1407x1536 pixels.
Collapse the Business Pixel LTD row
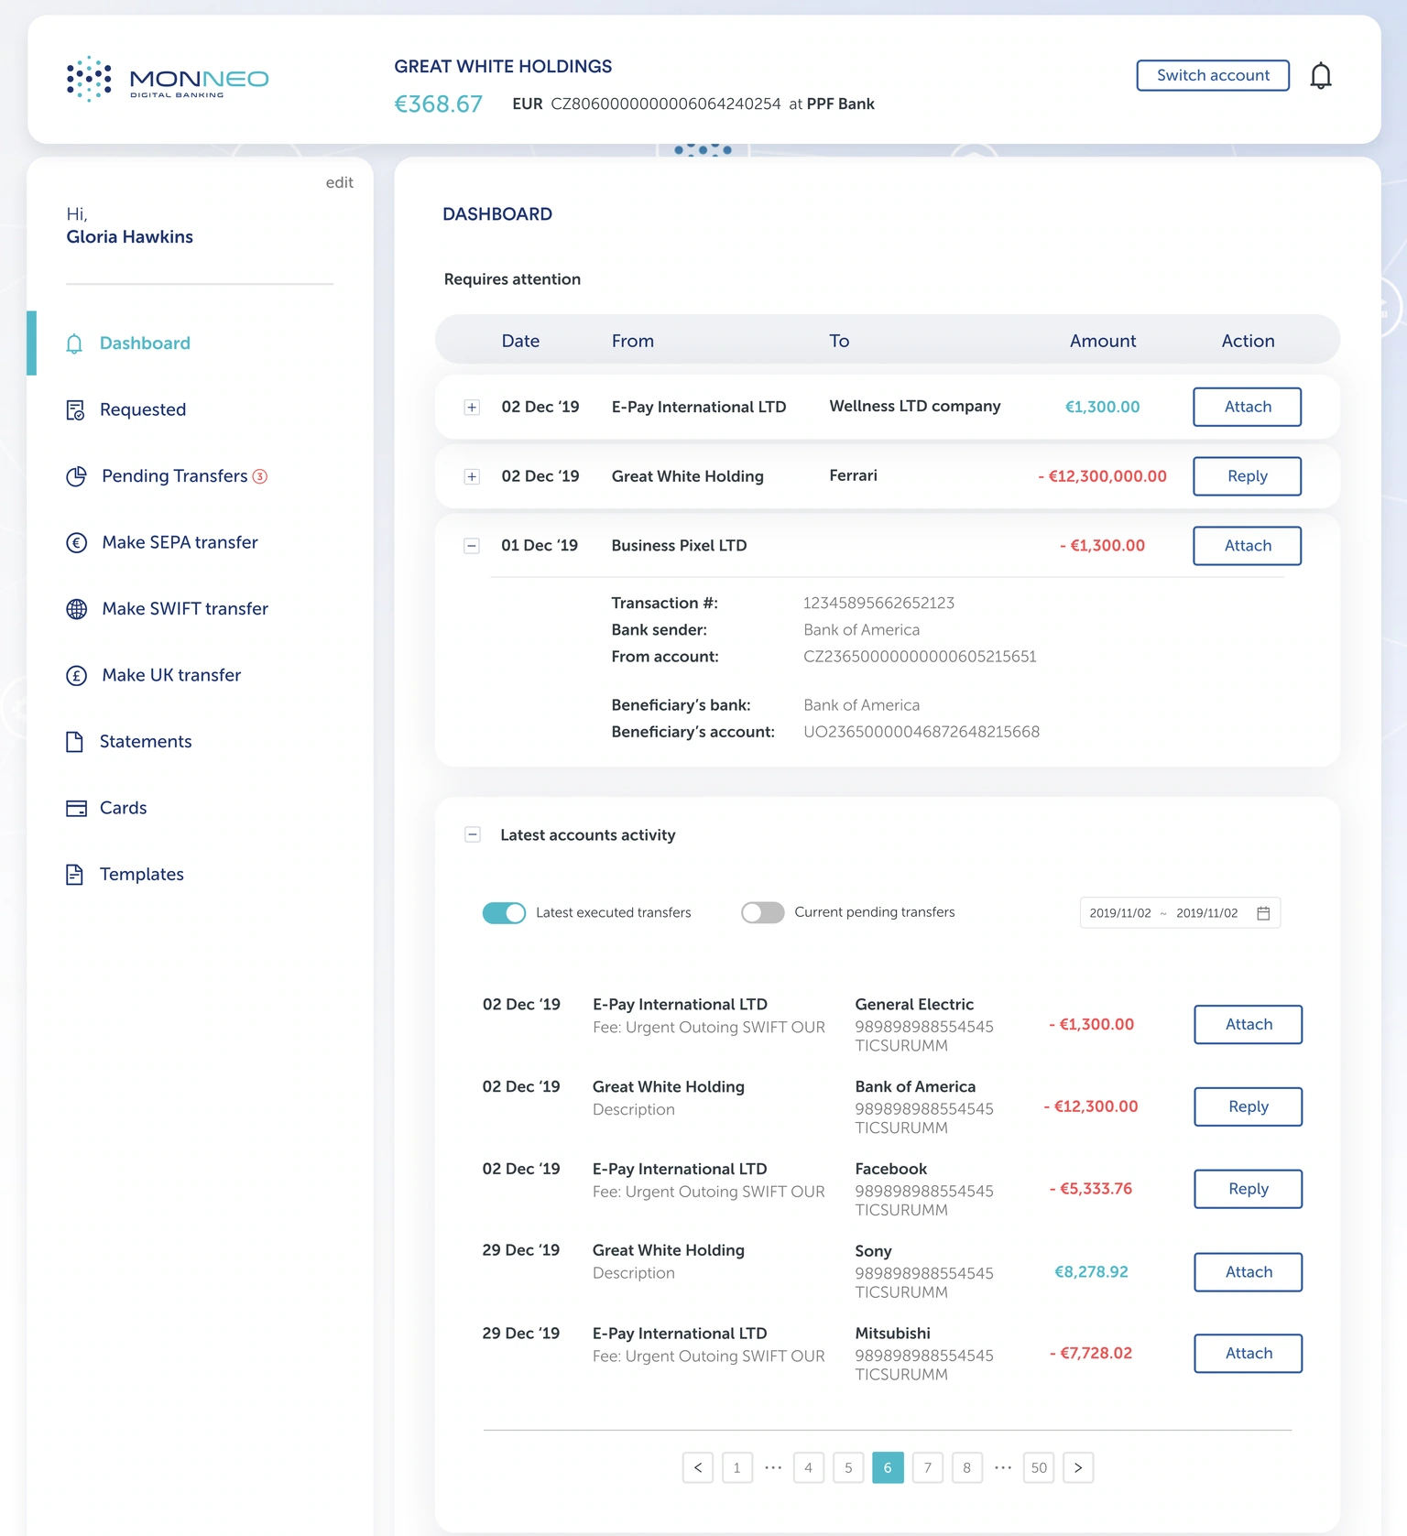[x=472, y=546]
